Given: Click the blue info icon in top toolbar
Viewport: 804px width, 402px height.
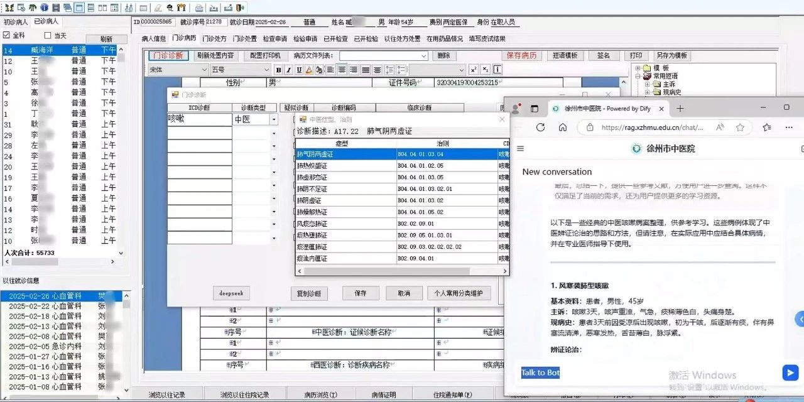Looking at the screenshot, I should [x=44, y=8].
